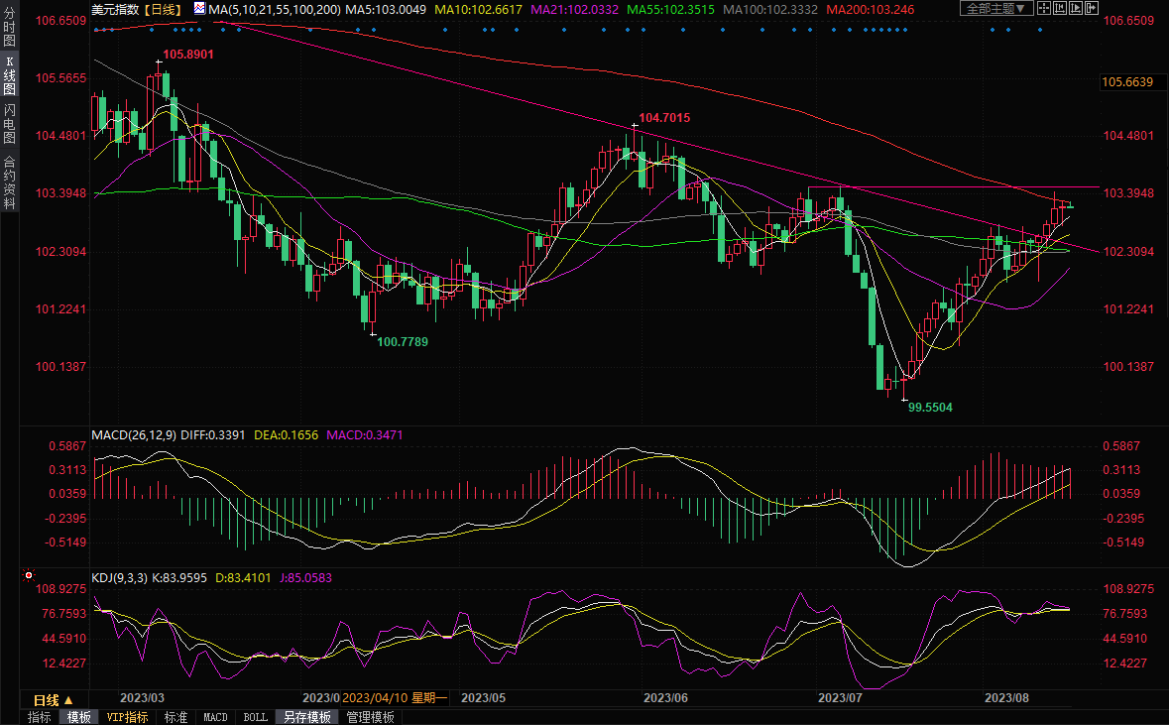The width and height of the screenshot is (1169, 725).
Task: Click the 另存模板 button
Action: click(306, 717)
